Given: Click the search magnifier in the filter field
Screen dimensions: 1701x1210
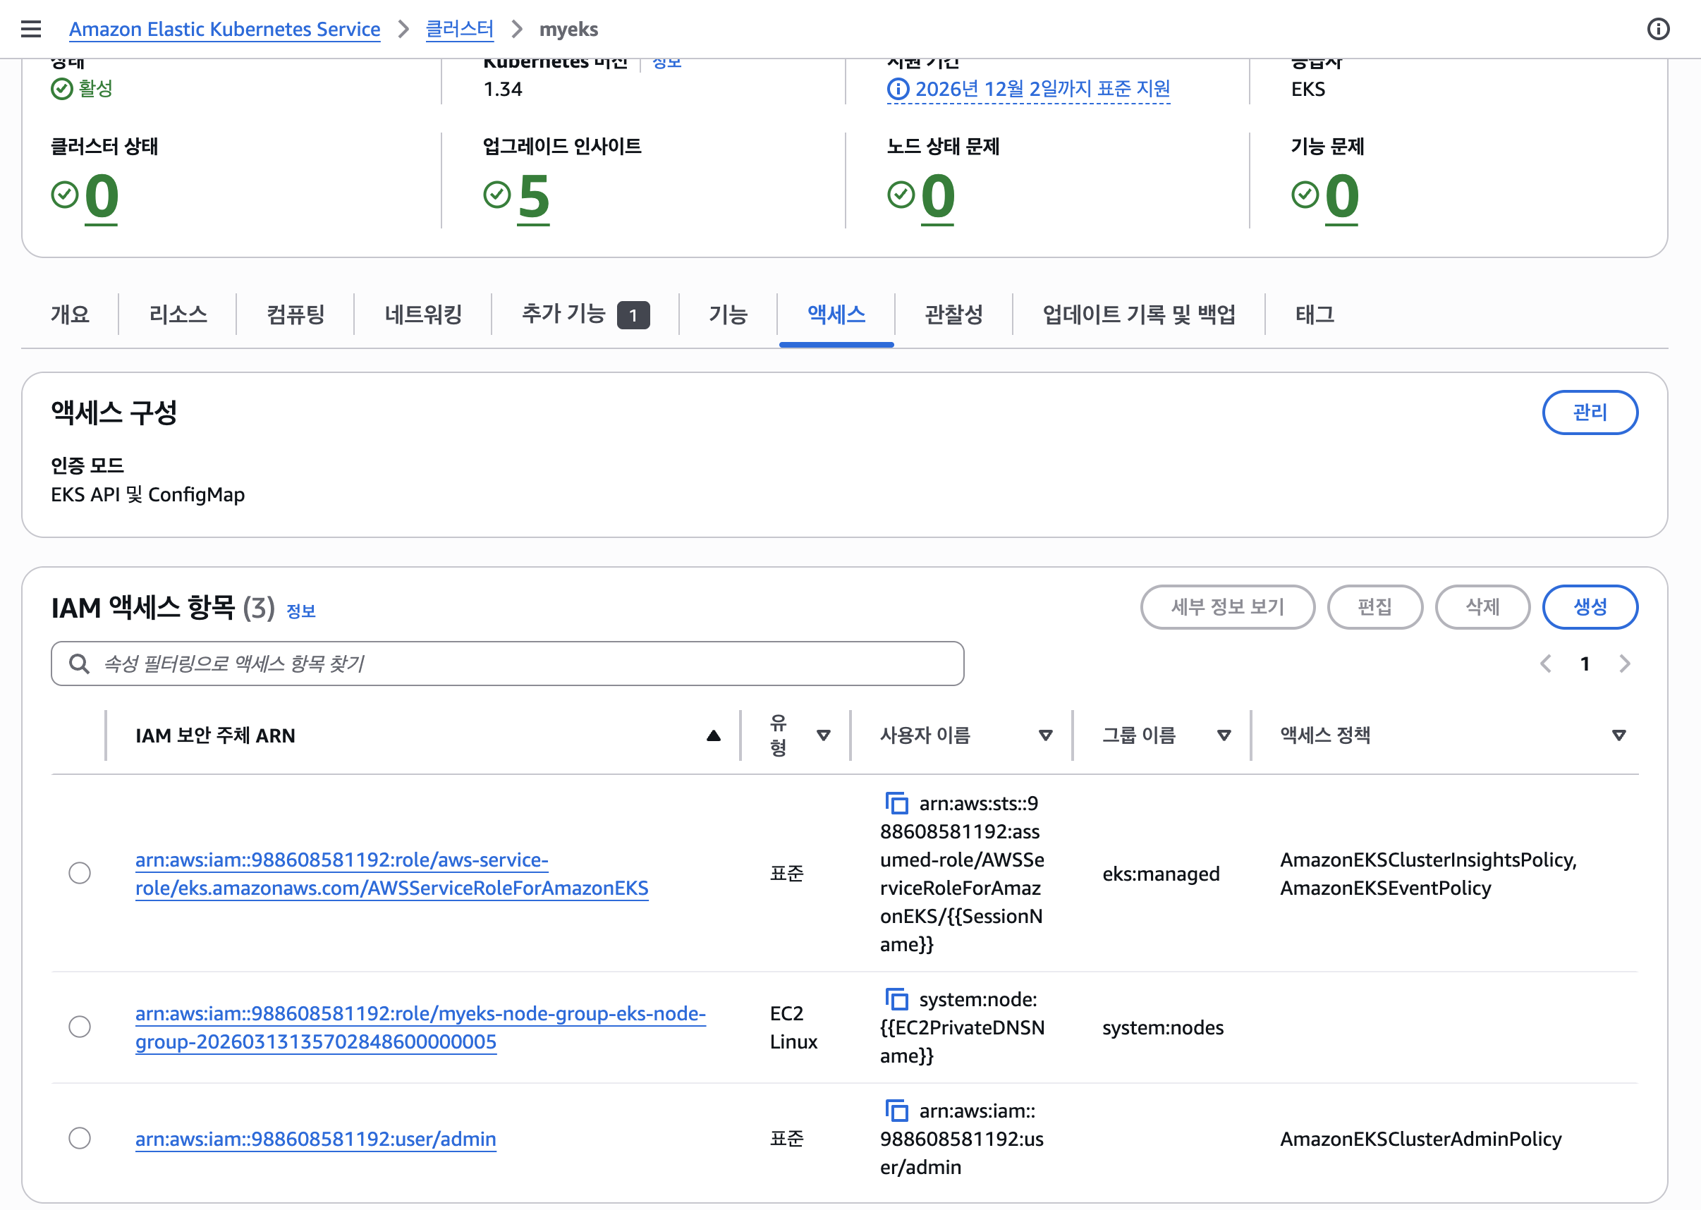Looking at the screenshot, I should tap(79, 662).
